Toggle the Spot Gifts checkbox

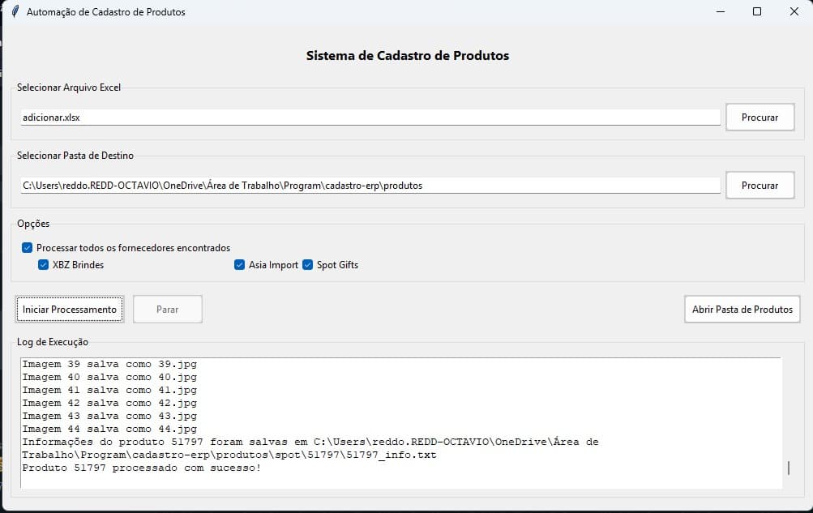point(308,265)
